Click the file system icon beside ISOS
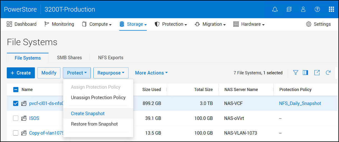This screenshot has width=339, height=142. pyautogui.click(x=24, y=118)
